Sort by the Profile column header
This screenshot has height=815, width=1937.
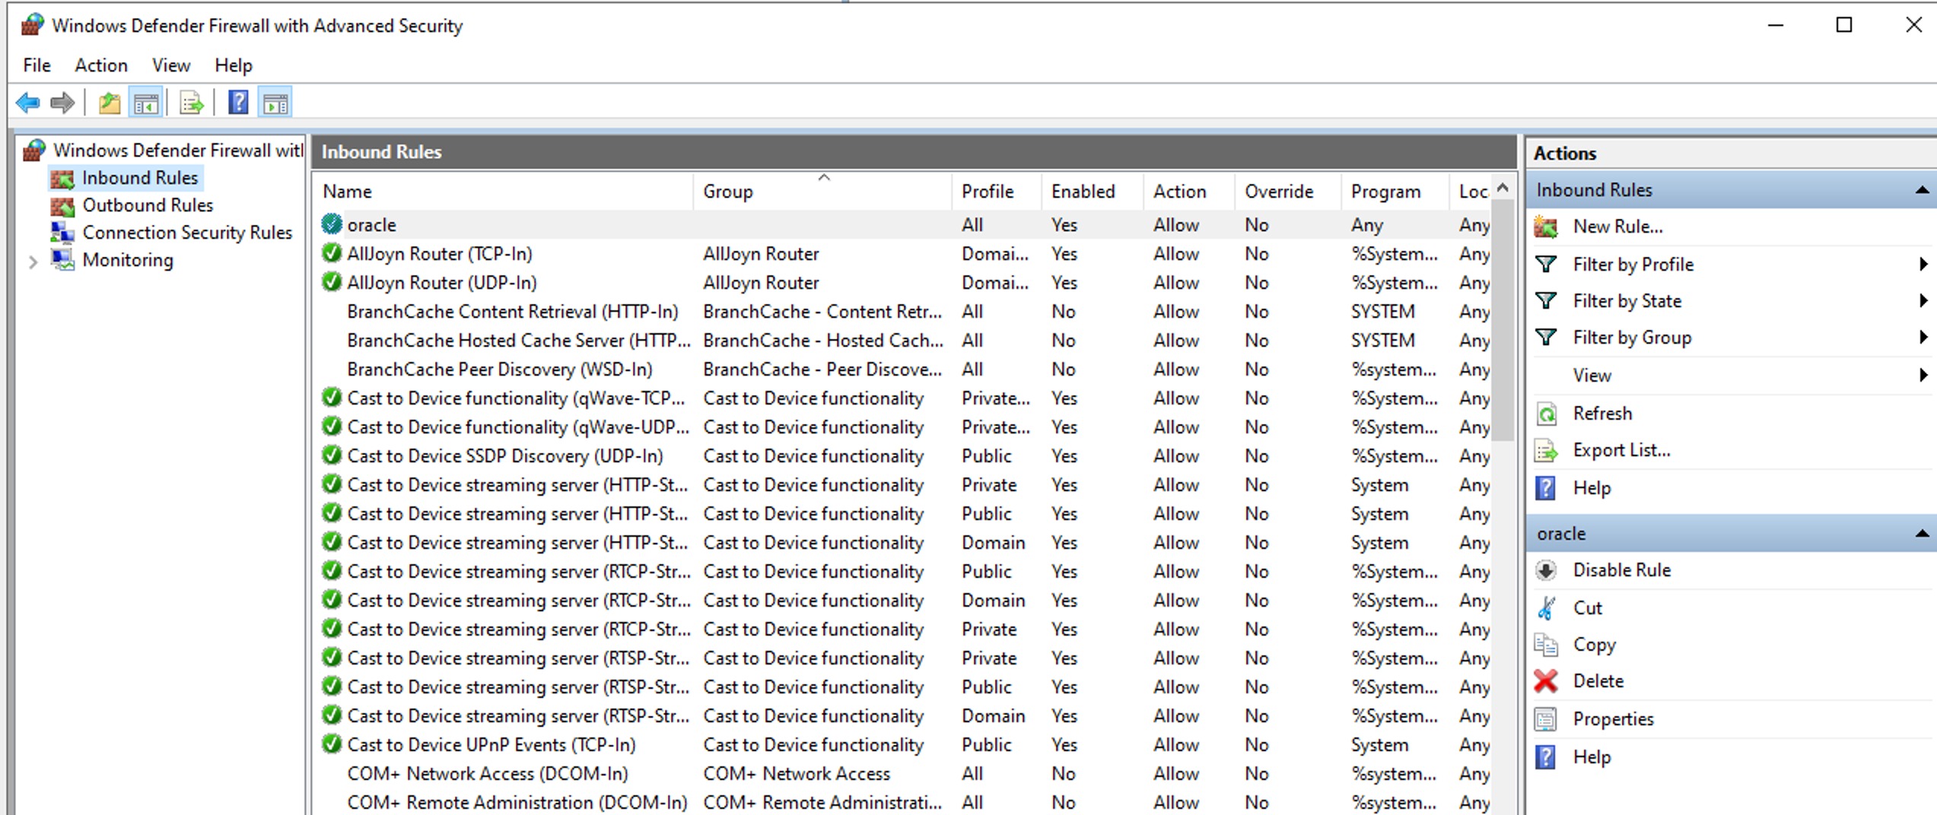997,192
